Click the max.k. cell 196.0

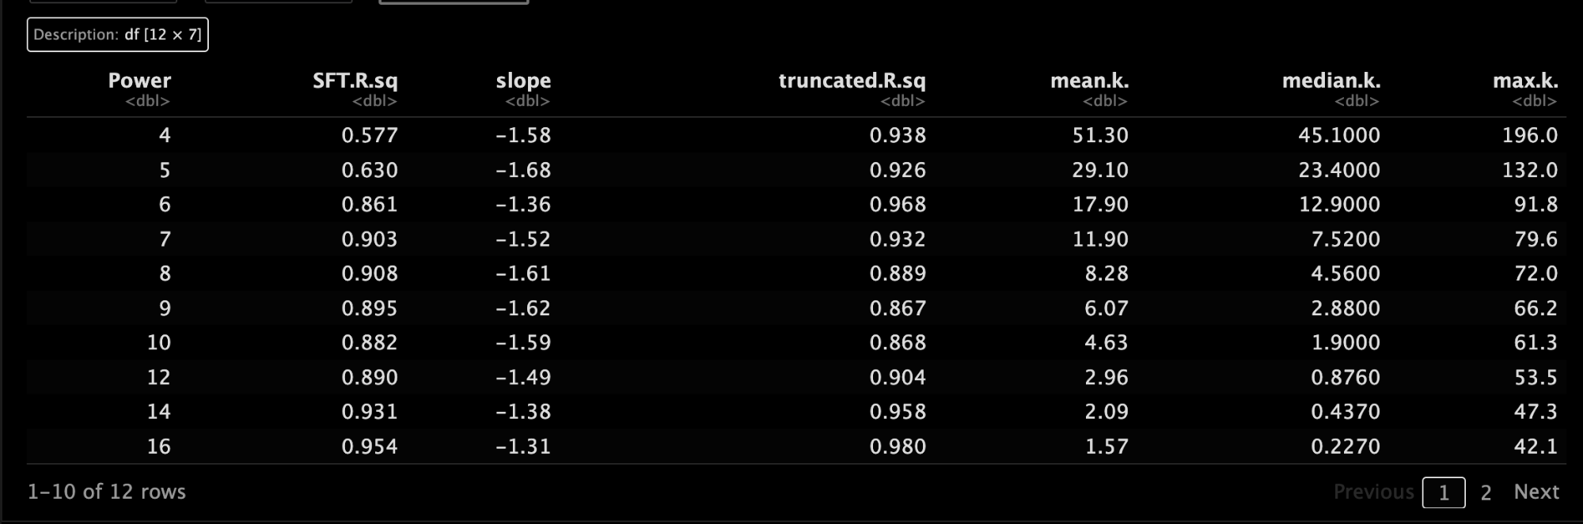tap(1530, 135)
